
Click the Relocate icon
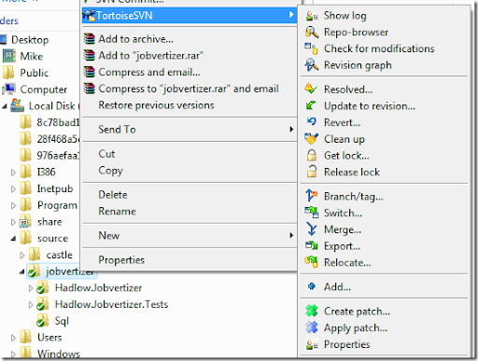coord(312,262)
